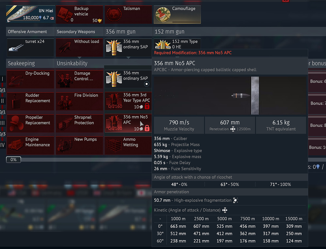The image size is (326, 249).
Task: Click the Engine Maintenance modification icon
Action: 16,145
